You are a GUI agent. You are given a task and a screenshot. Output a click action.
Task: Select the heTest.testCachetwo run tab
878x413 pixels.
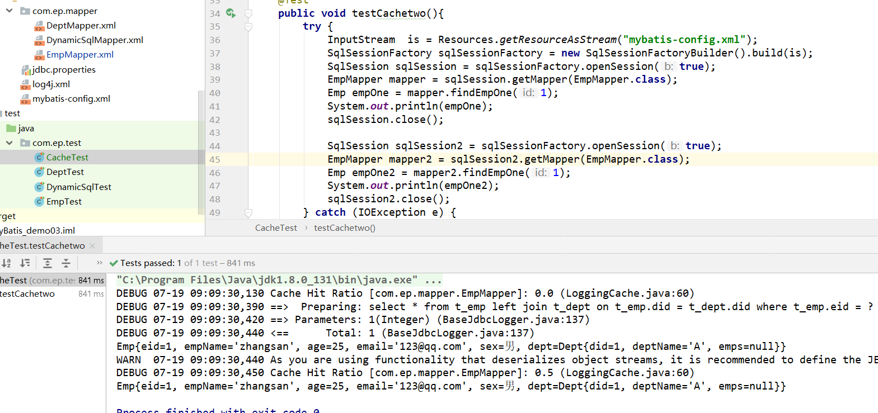click(43, 246)
